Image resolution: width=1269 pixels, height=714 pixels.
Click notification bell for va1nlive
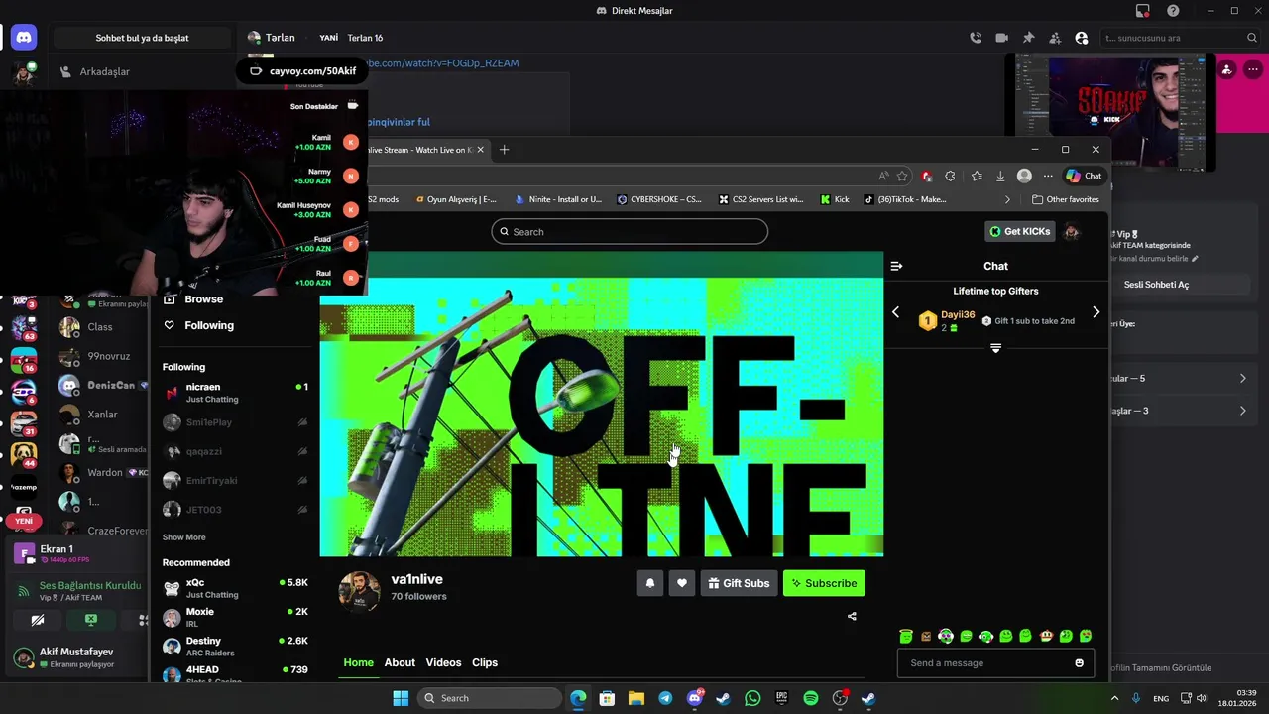tap(649, 583)
